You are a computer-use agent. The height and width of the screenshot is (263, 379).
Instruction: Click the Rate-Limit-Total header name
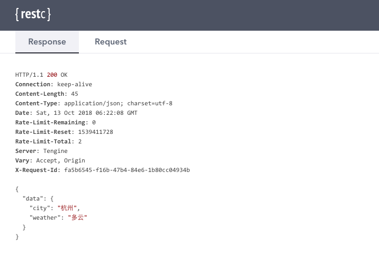(43, 141)
